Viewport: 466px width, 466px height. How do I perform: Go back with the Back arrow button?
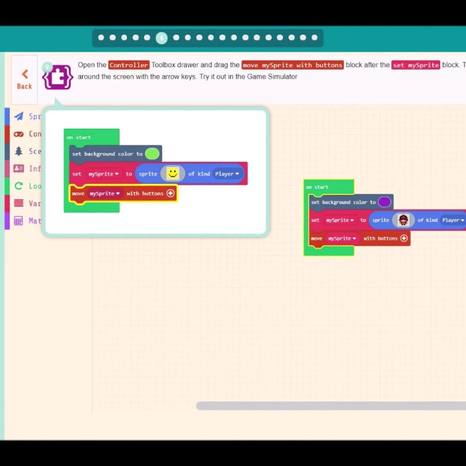25,79
